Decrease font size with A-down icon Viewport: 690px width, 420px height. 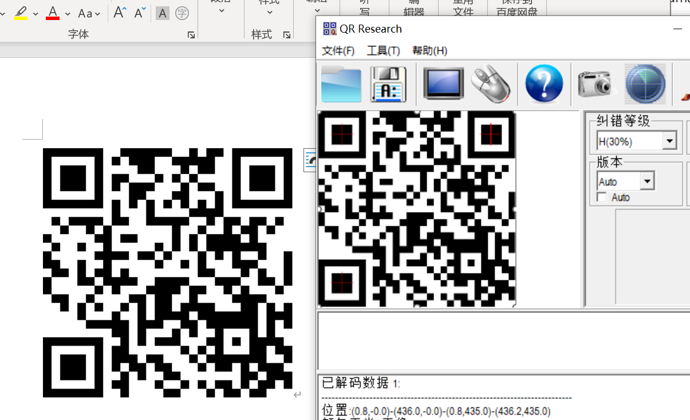point(140,13)
